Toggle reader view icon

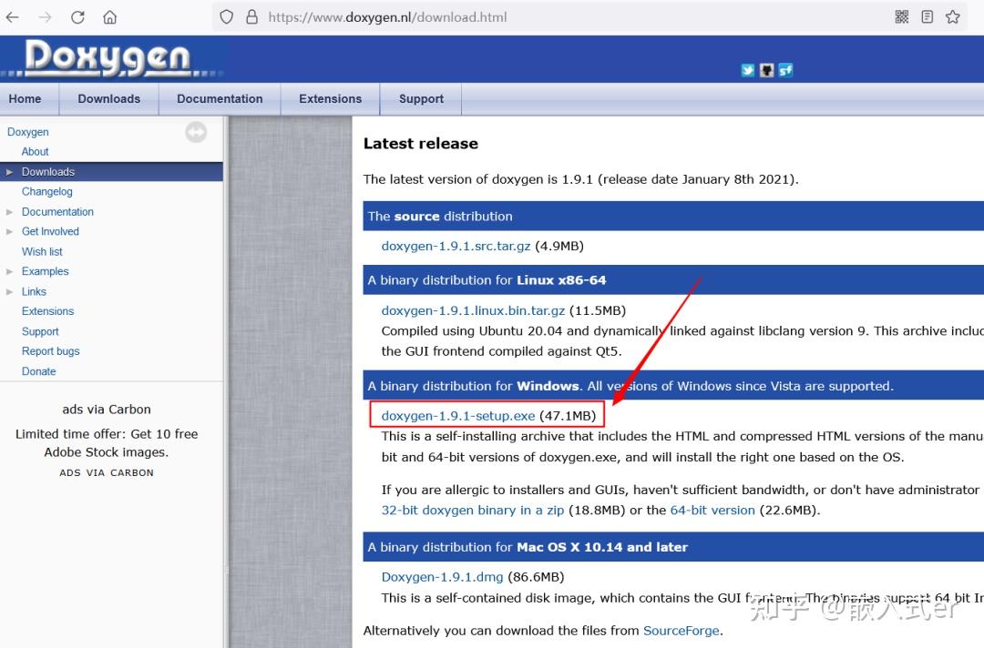click(927, 17)
